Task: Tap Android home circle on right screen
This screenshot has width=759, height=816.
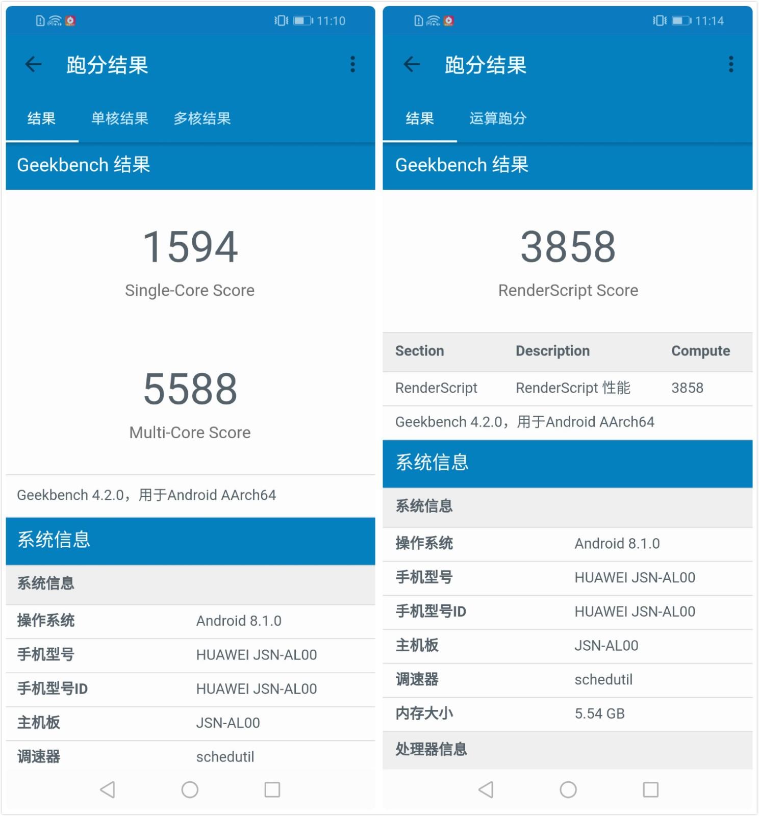Action: click(x=568, y=789)
